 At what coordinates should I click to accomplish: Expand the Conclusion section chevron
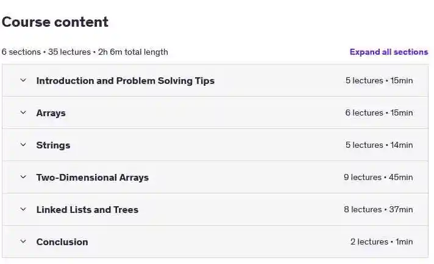(23, 241)
